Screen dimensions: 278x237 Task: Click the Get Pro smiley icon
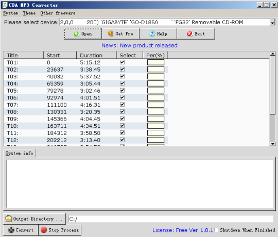[111, 33]
